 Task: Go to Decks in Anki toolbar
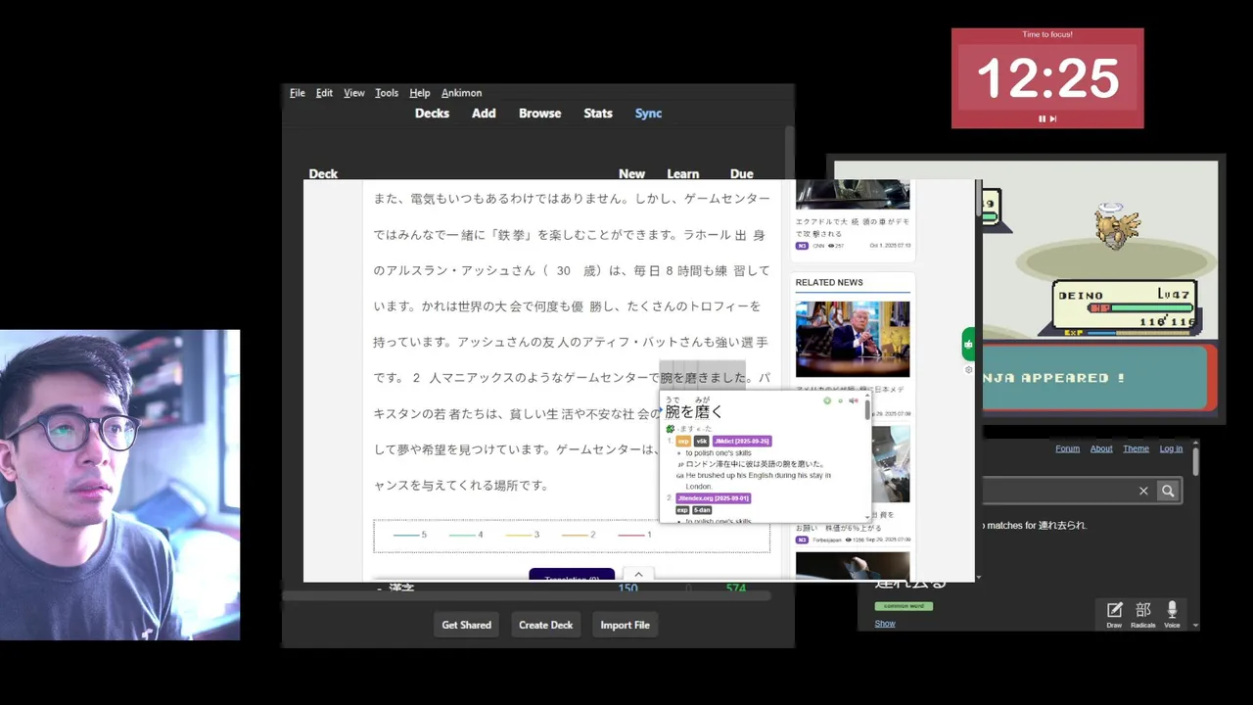click(x=432, y=114)
